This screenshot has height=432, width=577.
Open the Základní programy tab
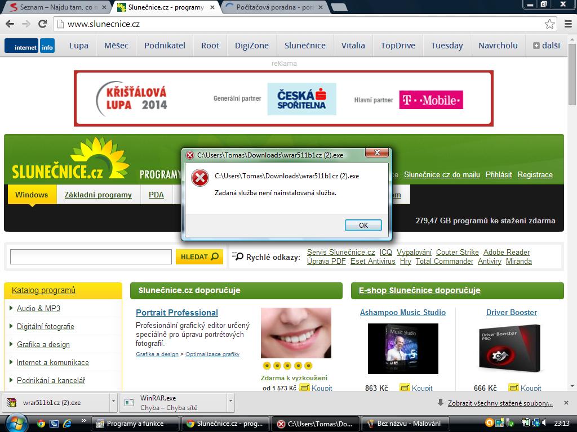tap(98, 195)
